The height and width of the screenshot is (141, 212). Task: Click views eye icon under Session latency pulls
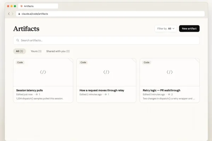[x=37, y=94]
